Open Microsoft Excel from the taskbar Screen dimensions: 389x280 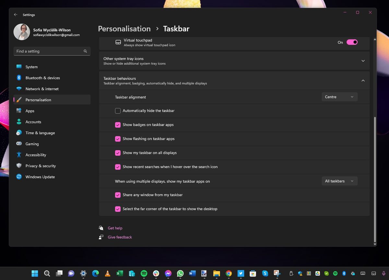coord(119,274)
